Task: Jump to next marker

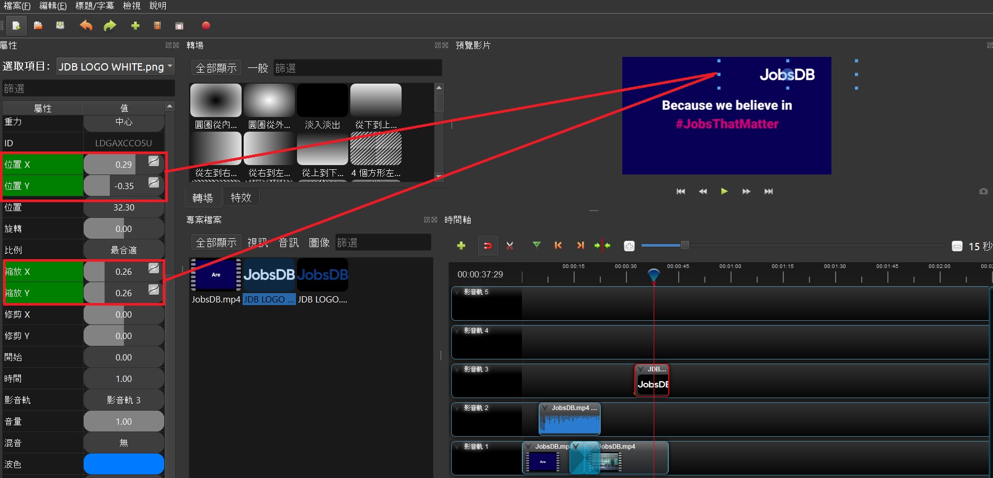Action: 580,245
